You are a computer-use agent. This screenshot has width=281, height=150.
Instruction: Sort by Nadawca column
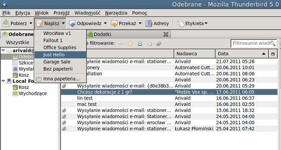coord(195,54)
